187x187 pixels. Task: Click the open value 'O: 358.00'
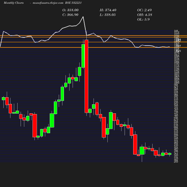pyautogui.click(x=70, y=10)
